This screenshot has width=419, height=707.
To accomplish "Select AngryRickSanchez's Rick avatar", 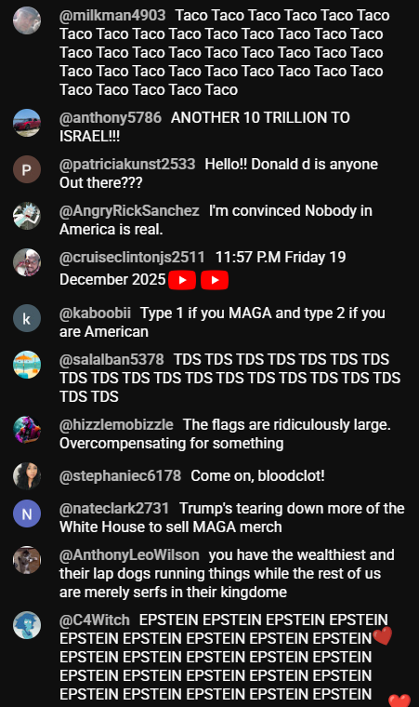I will (27, 216).
